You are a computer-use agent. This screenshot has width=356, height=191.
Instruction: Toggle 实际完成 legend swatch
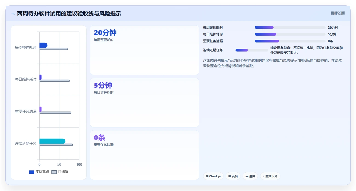31,172
